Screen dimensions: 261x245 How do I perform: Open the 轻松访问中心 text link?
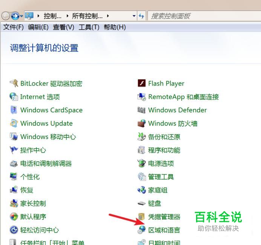coord(40,230)
